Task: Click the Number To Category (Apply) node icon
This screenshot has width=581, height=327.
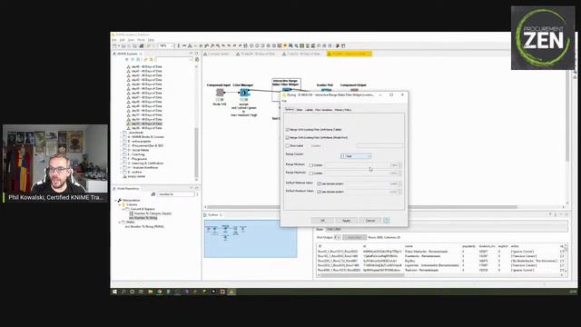Action: coord(131,213)
